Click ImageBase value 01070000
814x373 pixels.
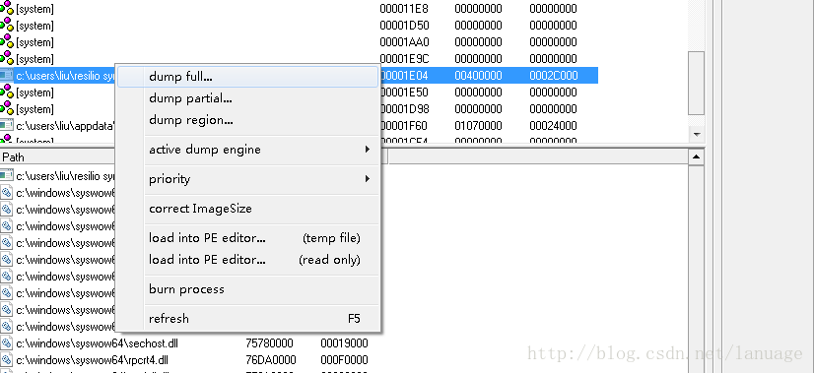click(478, 125)
